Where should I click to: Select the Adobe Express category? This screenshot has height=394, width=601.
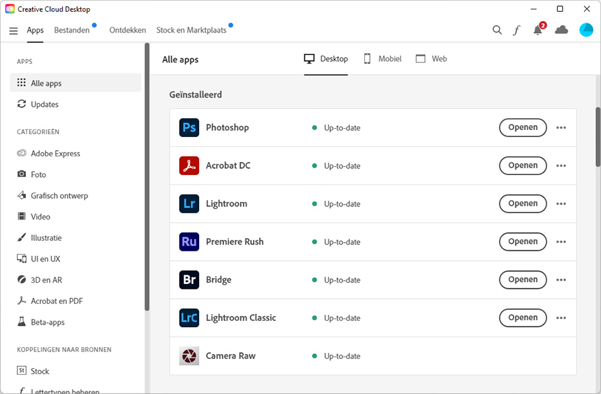(48, 154)
